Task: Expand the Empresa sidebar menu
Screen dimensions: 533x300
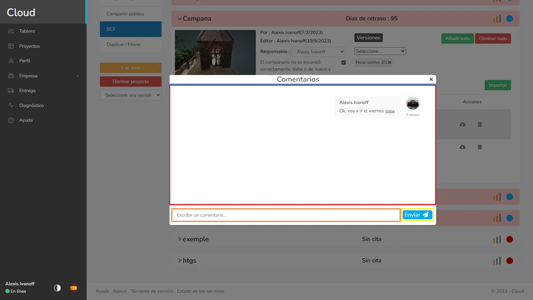Action: [43, 76]
